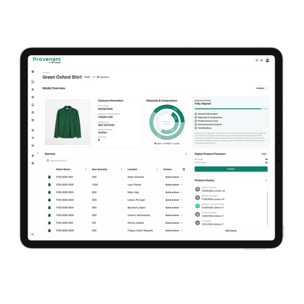304x304 pixels.
Task: Toggle DPP Preview visibility eye icon
Action: [266, 163]
